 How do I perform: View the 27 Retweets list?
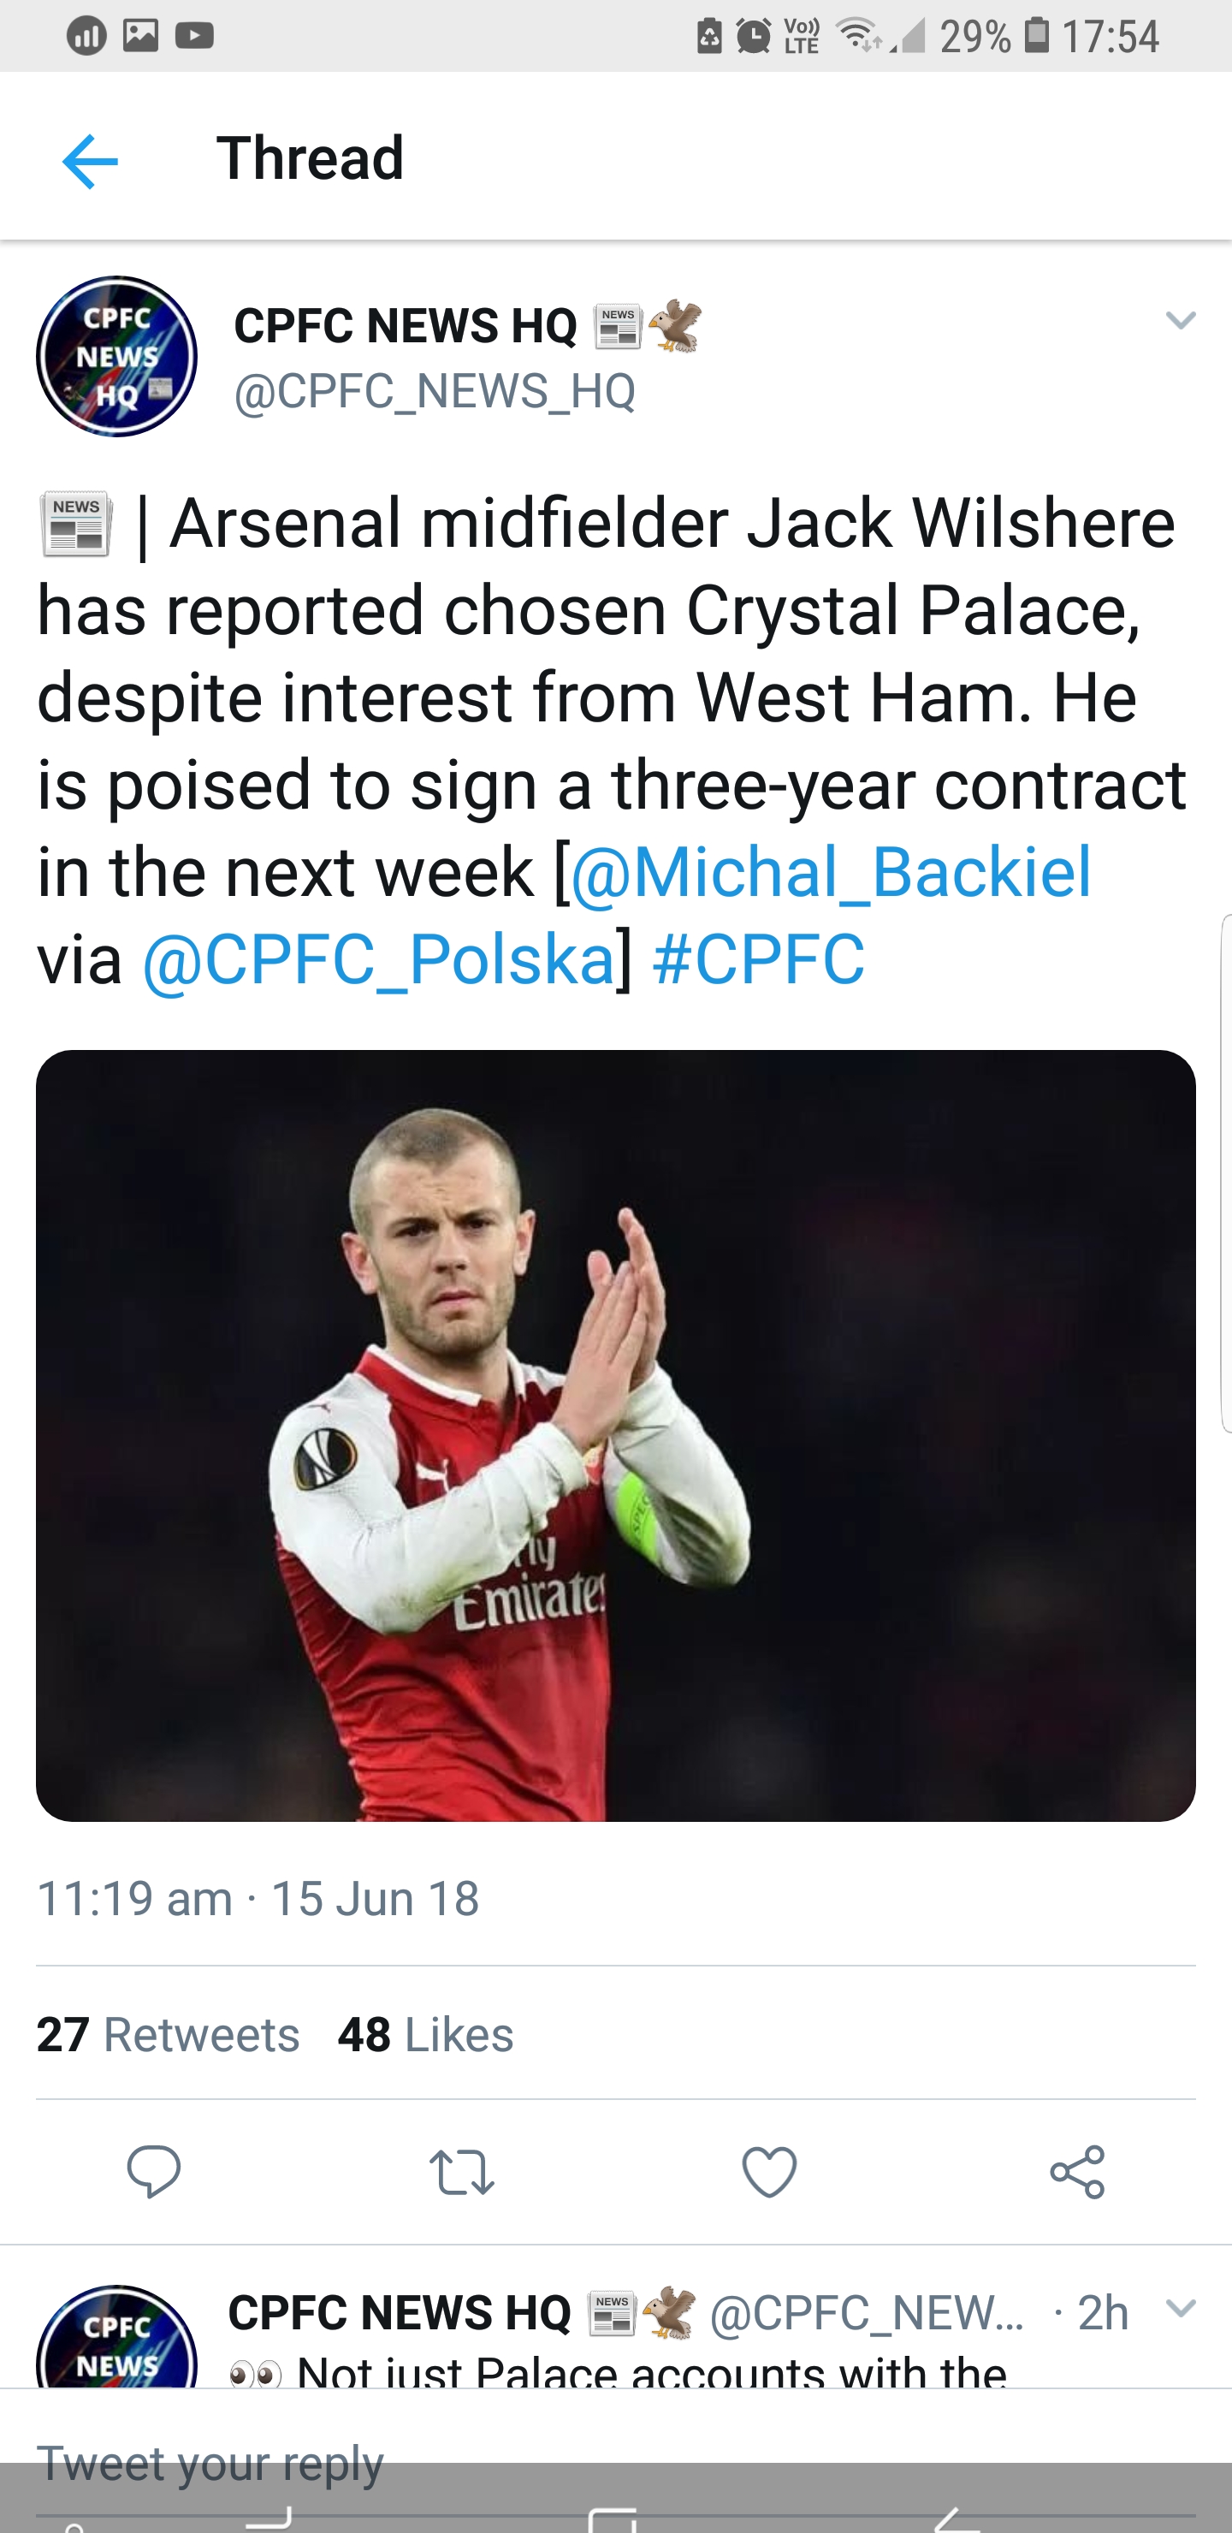coord(169,2034)
